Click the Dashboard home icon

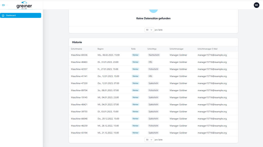3,15
